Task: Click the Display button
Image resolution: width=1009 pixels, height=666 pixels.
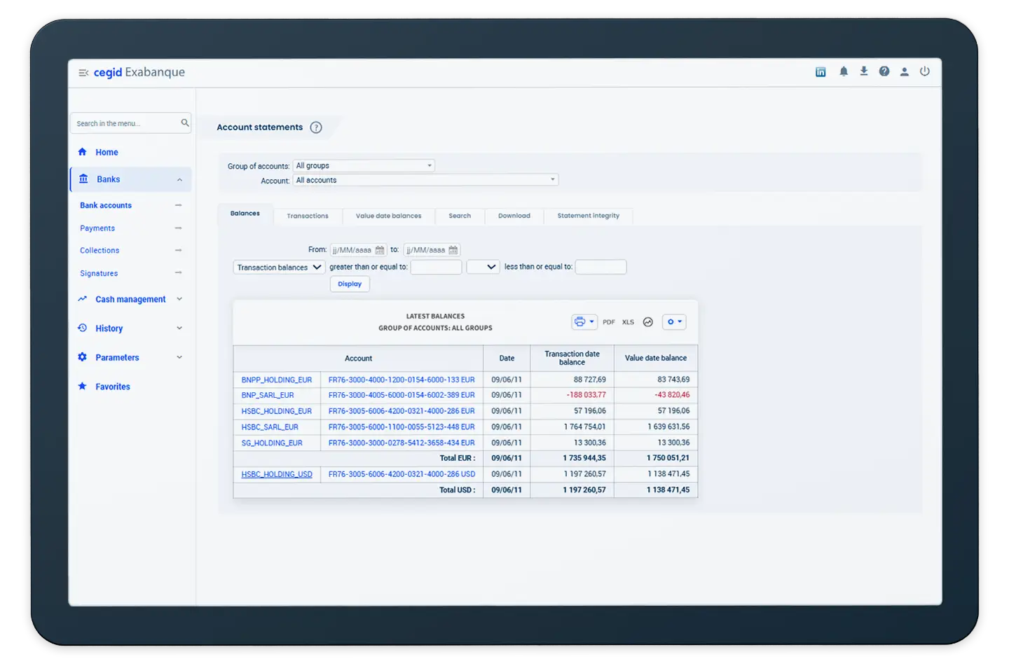Action: pos(350,284)
